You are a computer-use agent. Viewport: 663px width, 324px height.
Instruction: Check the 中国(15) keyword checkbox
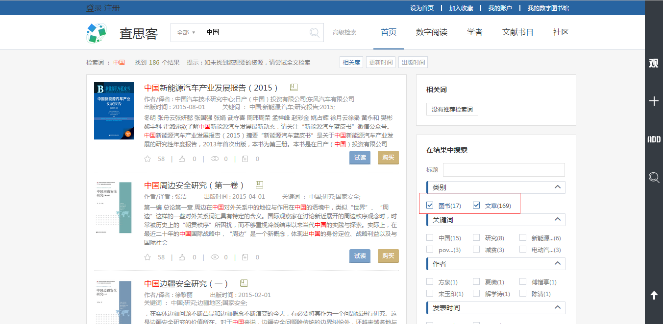430,238
